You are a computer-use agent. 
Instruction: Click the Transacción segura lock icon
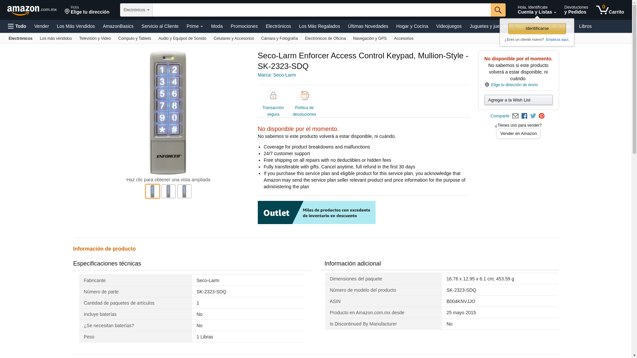pyautogui.click(x=273, y=96)
